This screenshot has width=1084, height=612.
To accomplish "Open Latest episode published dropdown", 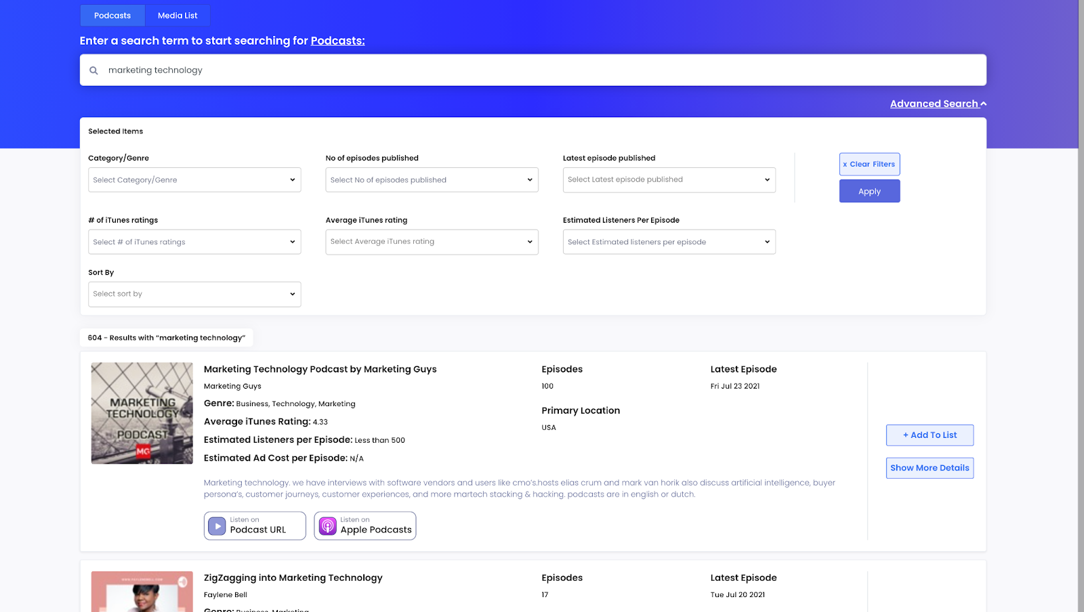I will (x=669, y=180).
